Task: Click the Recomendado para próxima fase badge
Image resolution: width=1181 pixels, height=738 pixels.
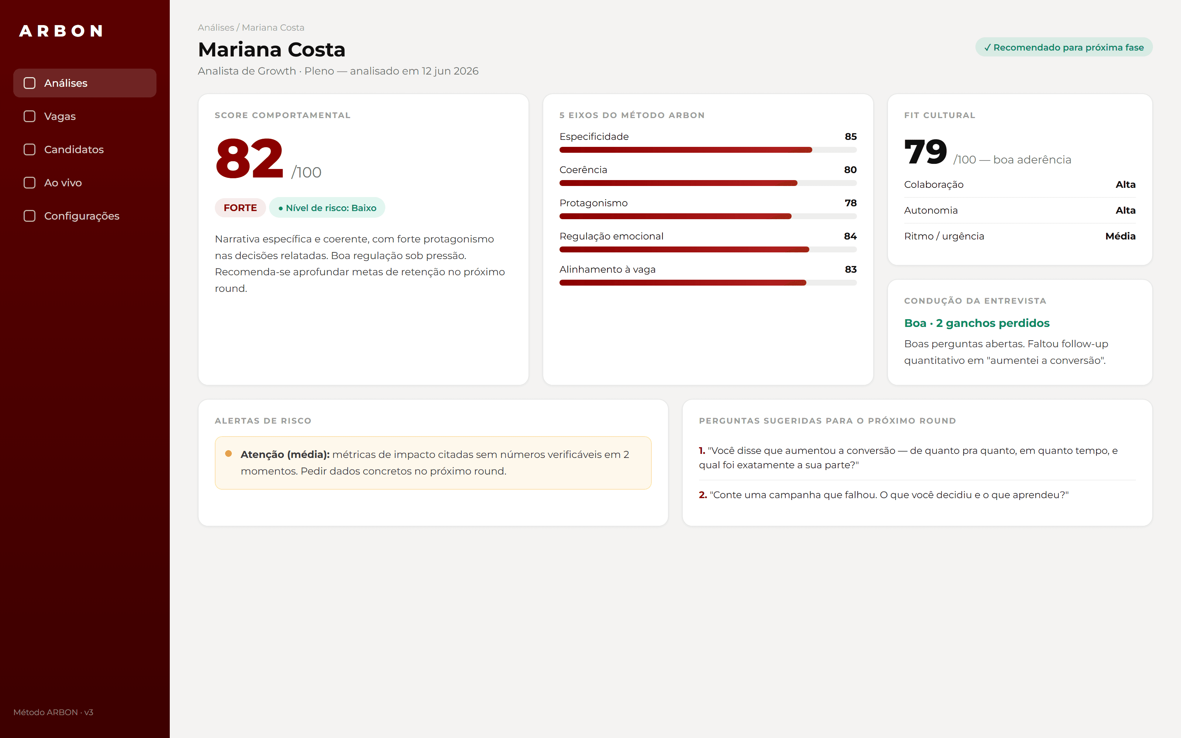Action: click(1064, 47)
